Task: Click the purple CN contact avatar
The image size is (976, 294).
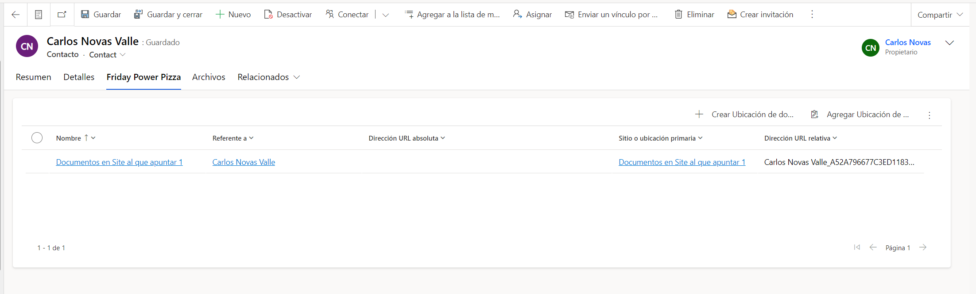Action: coord(27,46)
